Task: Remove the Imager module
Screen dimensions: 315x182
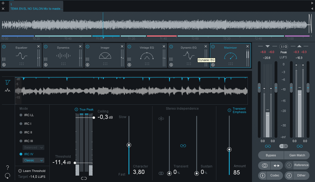Action: pos(122,46)
